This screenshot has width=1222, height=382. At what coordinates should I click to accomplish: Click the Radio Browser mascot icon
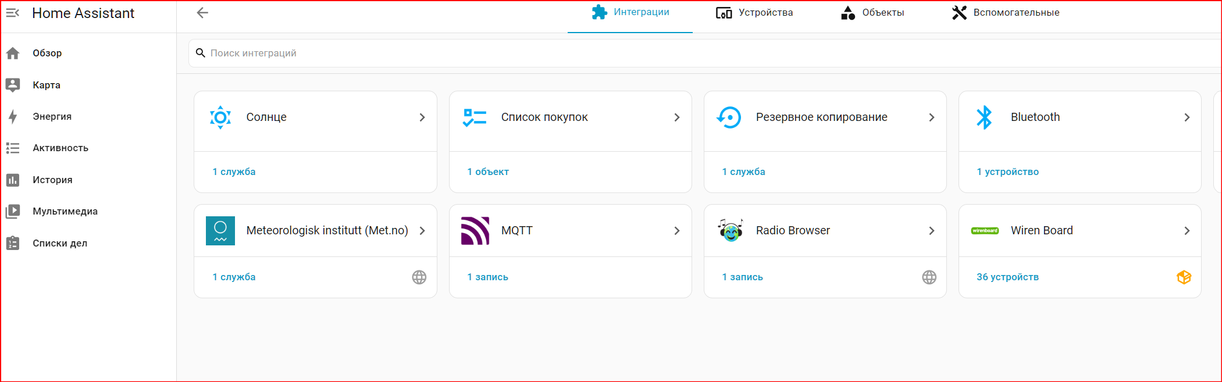(x=731, y=231)
